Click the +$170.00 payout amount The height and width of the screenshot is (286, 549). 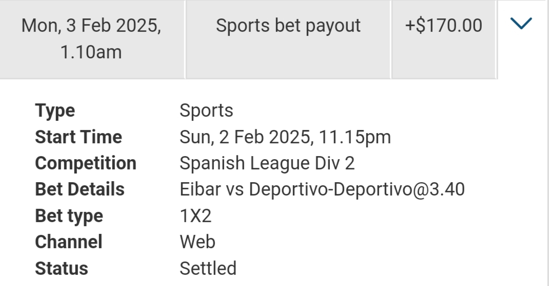click(x=443, y=26)
